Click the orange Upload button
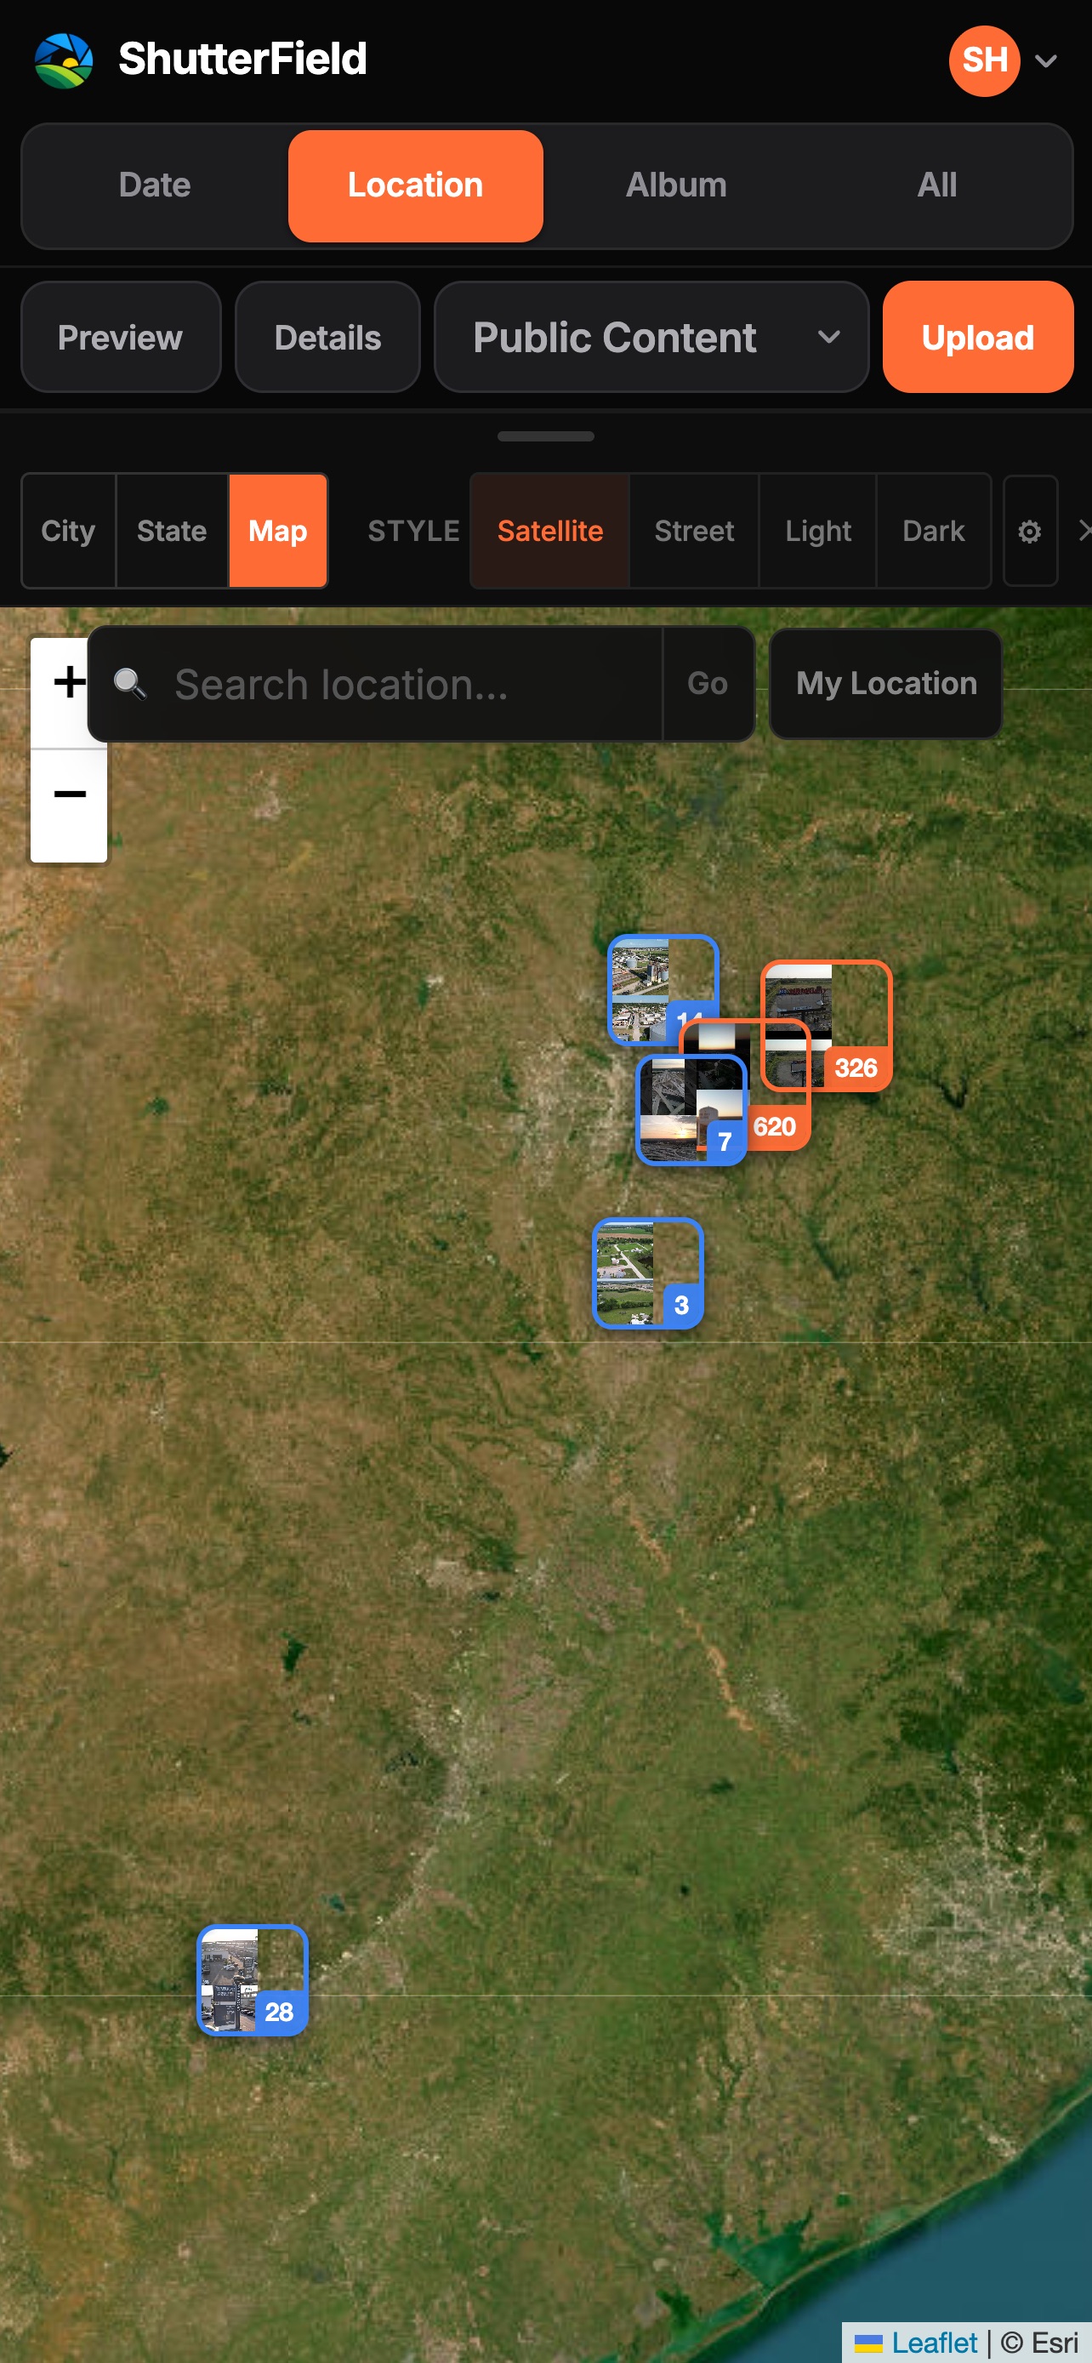The height and width of the screenshot is (2363, 1092). point(977,338)
